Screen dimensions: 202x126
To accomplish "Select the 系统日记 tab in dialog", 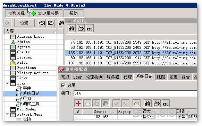I will 144,77.
